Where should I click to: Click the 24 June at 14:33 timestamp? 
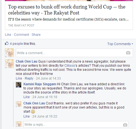48,78
